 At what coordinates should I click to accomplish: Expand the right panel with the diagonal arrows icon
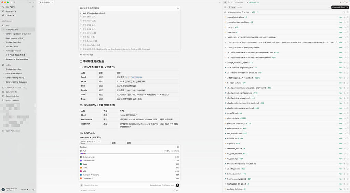[x=344, y=2]
